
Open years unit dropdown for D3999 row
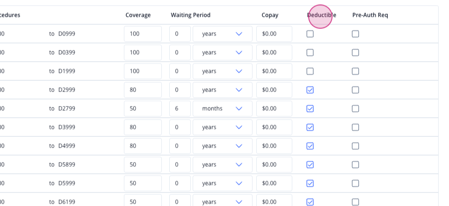(223, 128)
